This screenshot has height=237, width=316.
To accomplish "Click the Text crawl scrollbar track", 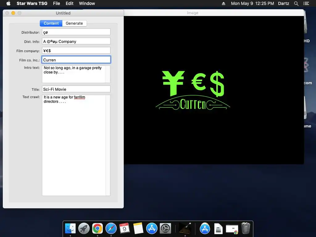I will (108, 145).
